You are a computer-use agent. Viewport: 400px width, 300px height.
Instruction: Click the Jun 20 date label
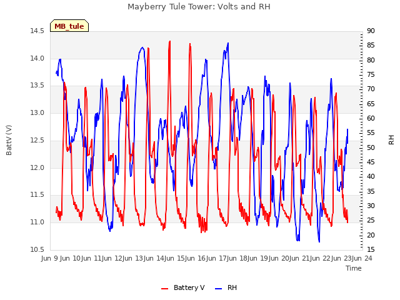coord(279,258)
